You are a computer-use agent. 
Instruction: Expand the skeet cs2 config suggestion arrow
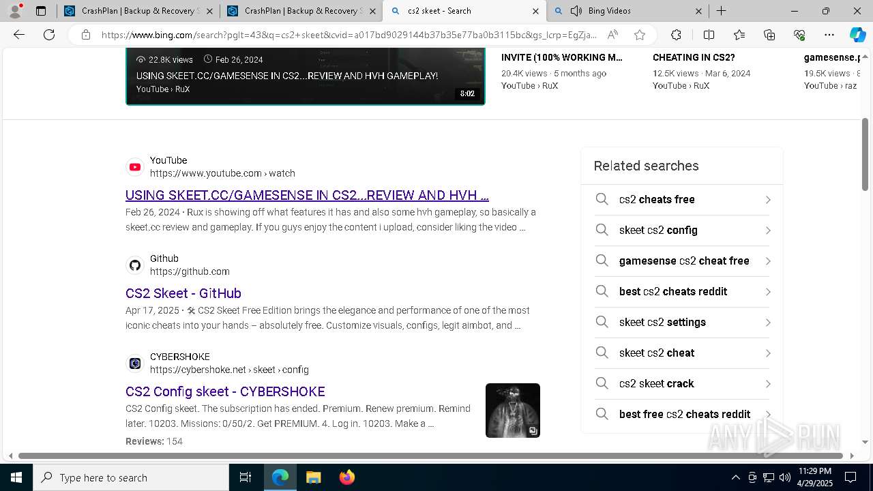tap(768, 230)
